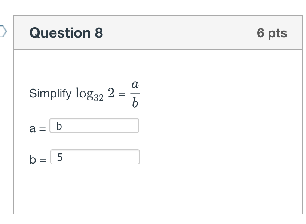This screenshot has height=224, width=306.
Task: Select the value b entered for a
Action: 58,126
